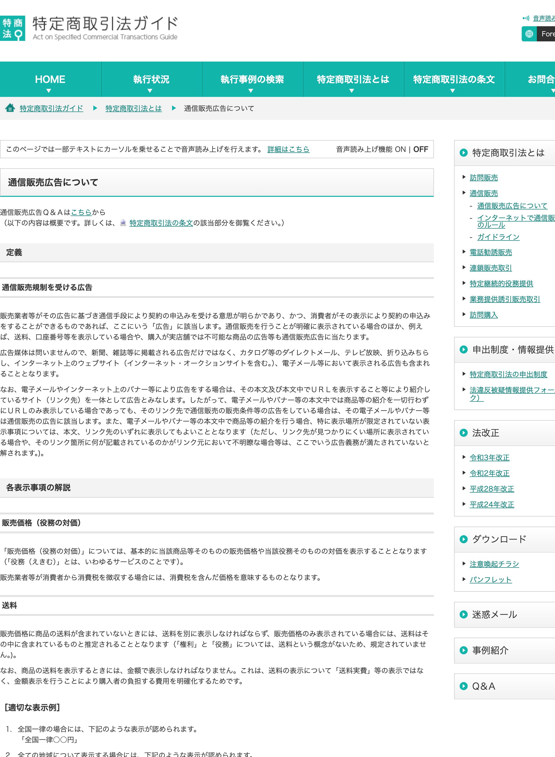Click the small icon before 特定商取引法の条文 link

123,223
